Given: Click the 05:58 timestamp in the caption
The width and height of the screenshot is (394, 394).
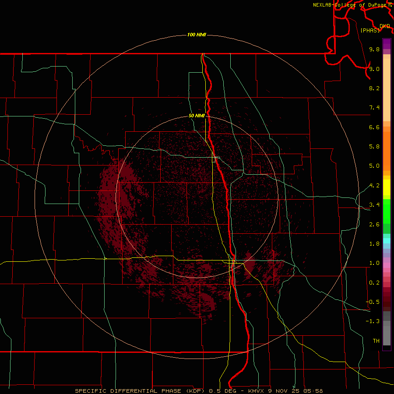Looking at the screenshot, I should pos(313,391).
